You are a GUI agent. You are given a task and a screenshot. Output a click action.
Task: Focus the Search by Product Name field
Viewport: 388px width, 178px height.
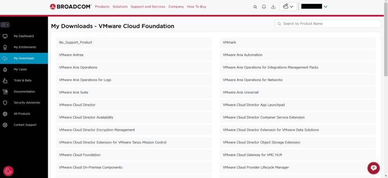tap(328, 24)
